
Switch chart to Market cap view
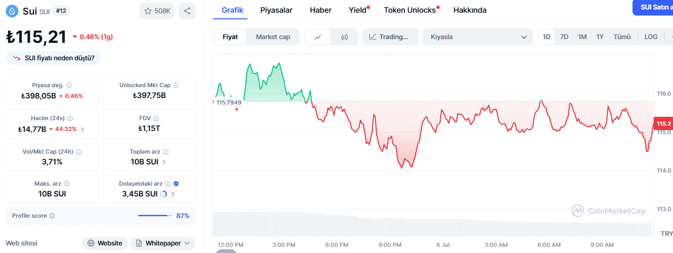(x=273, y=37)
